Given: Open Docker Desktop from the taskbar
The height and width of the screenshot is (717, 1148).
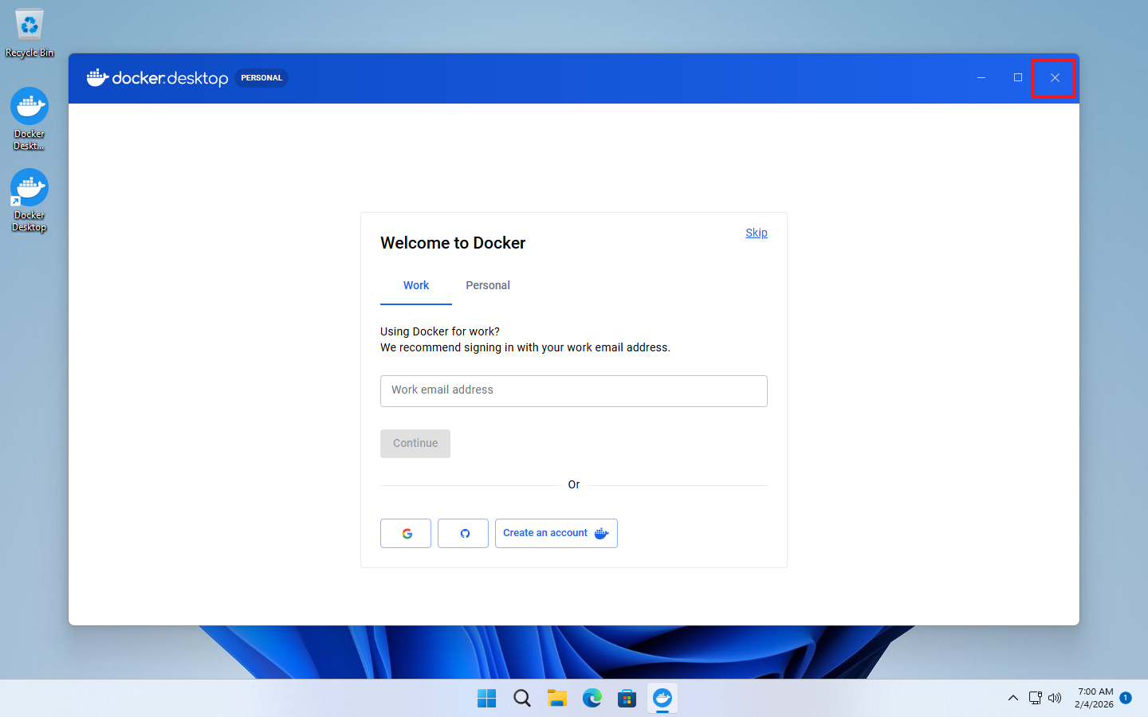Looking at the screenshot, I should (662, 699).
